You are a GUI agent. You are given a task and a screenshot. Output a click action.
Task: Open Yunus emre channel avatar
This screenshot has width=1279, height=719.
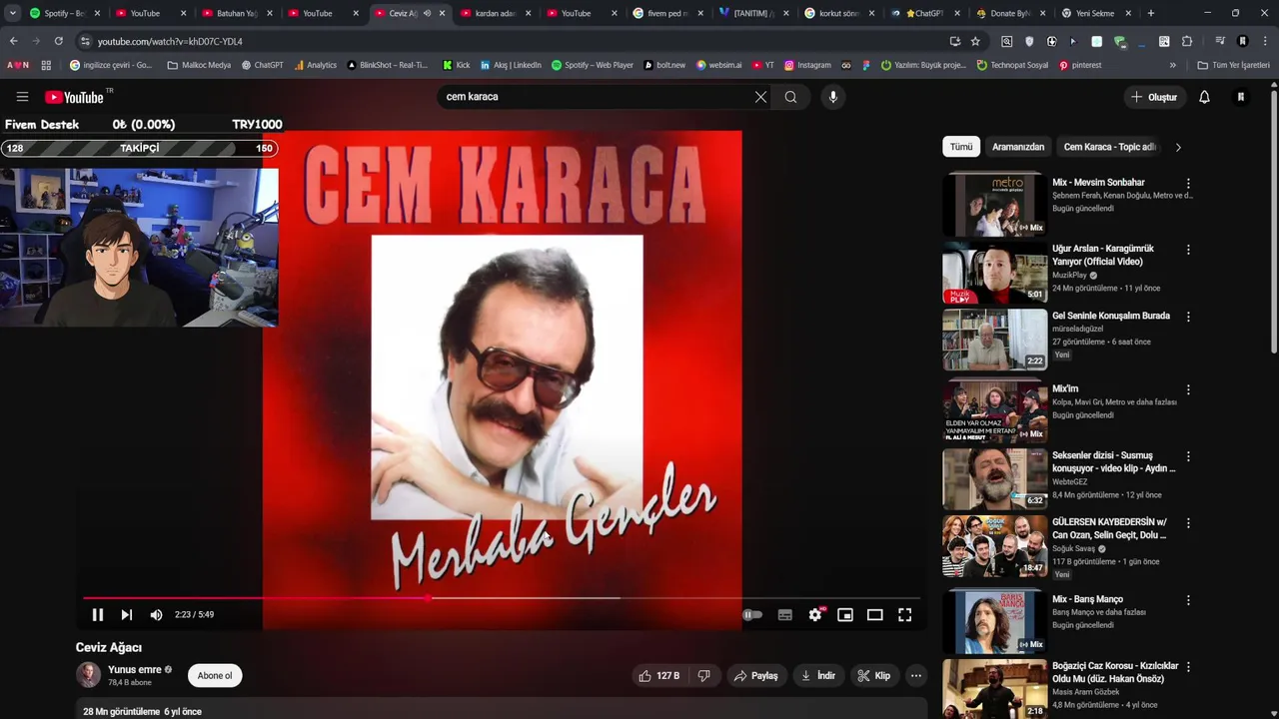click(89, 675)
